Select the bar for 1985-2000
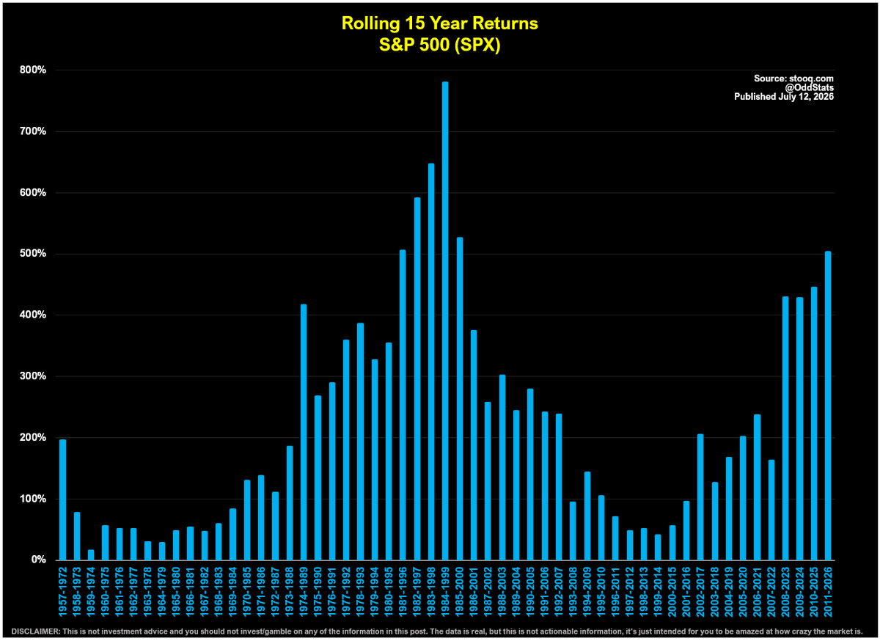880x641 pixels. pos(460,399)
